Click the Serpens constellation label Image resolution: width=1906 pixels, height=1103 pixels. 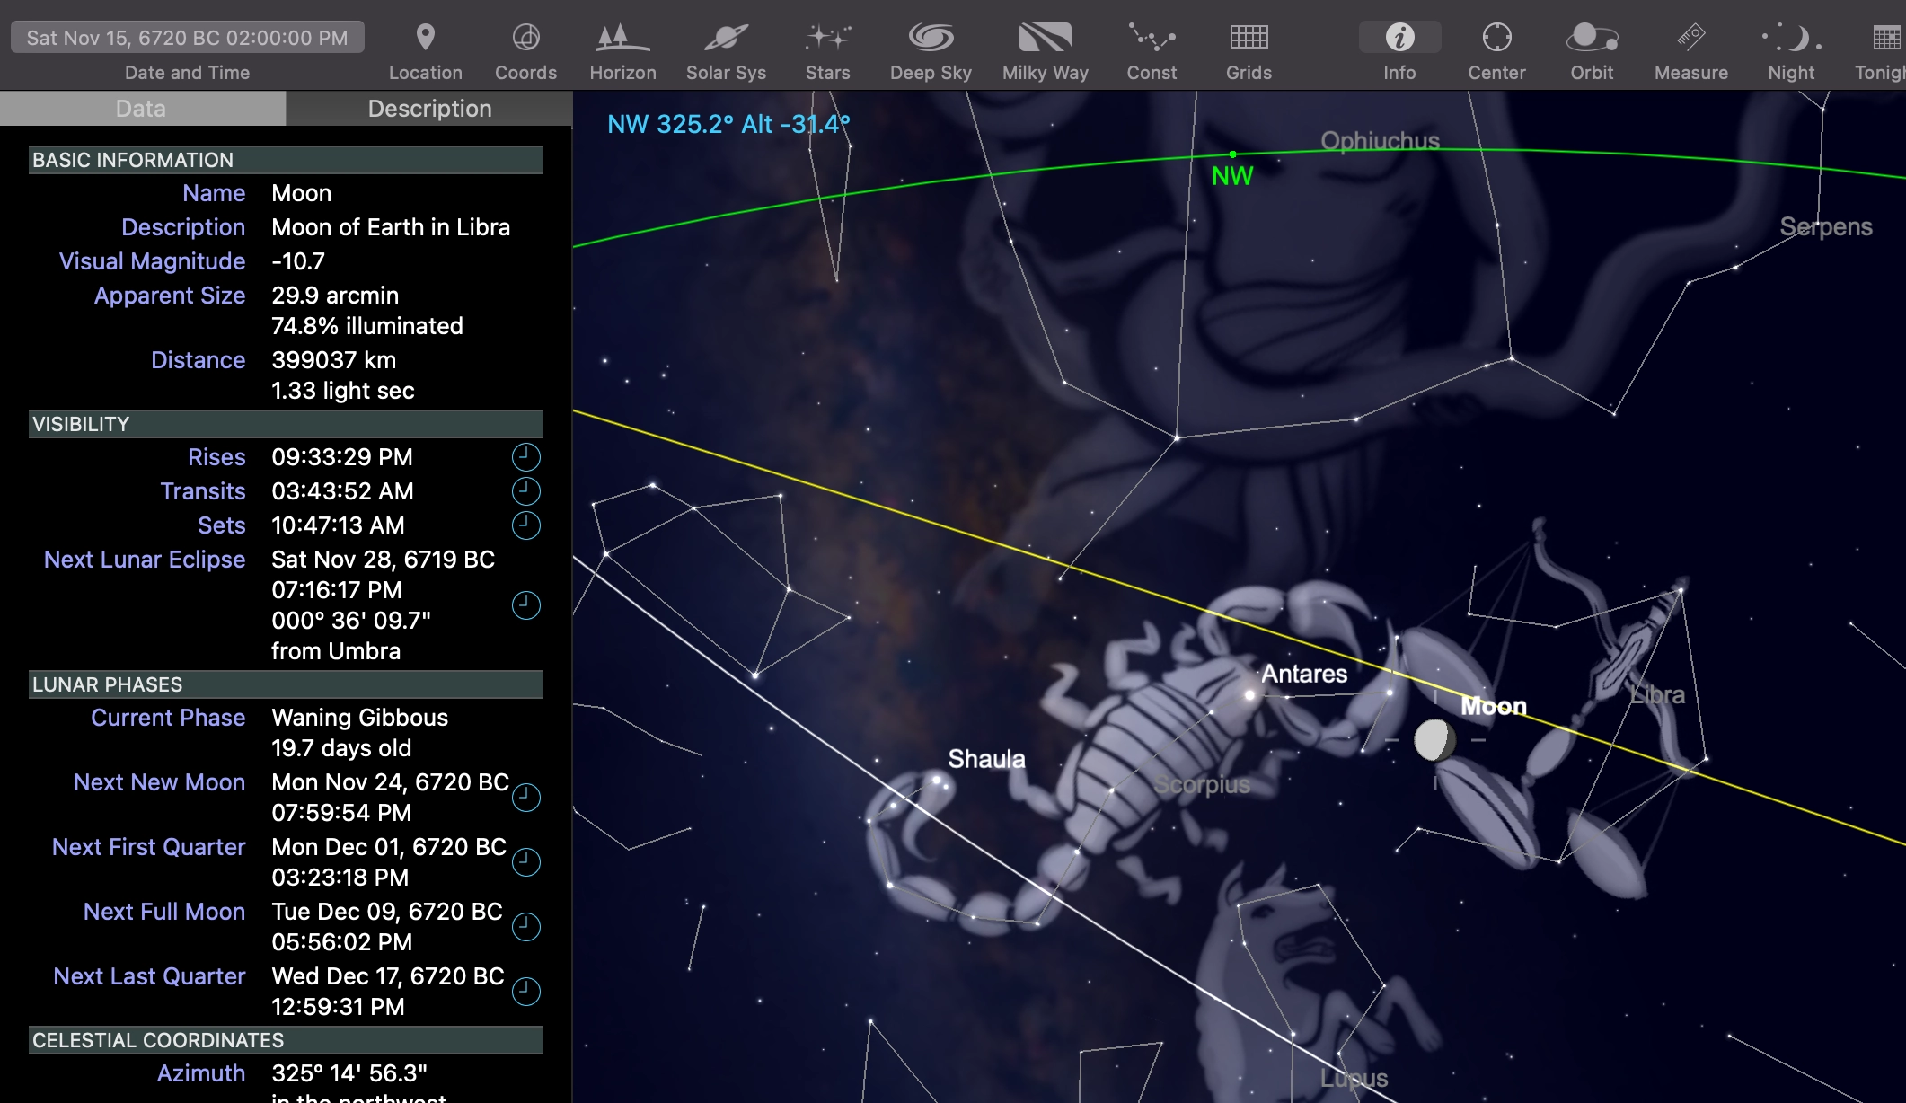[1826, 226]
